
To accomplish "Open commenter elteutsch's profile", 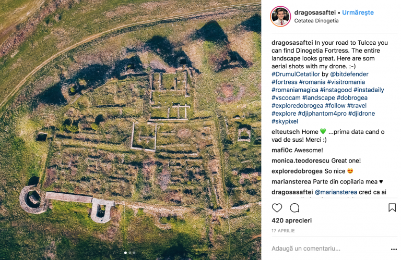I will (x=286, y=132).
